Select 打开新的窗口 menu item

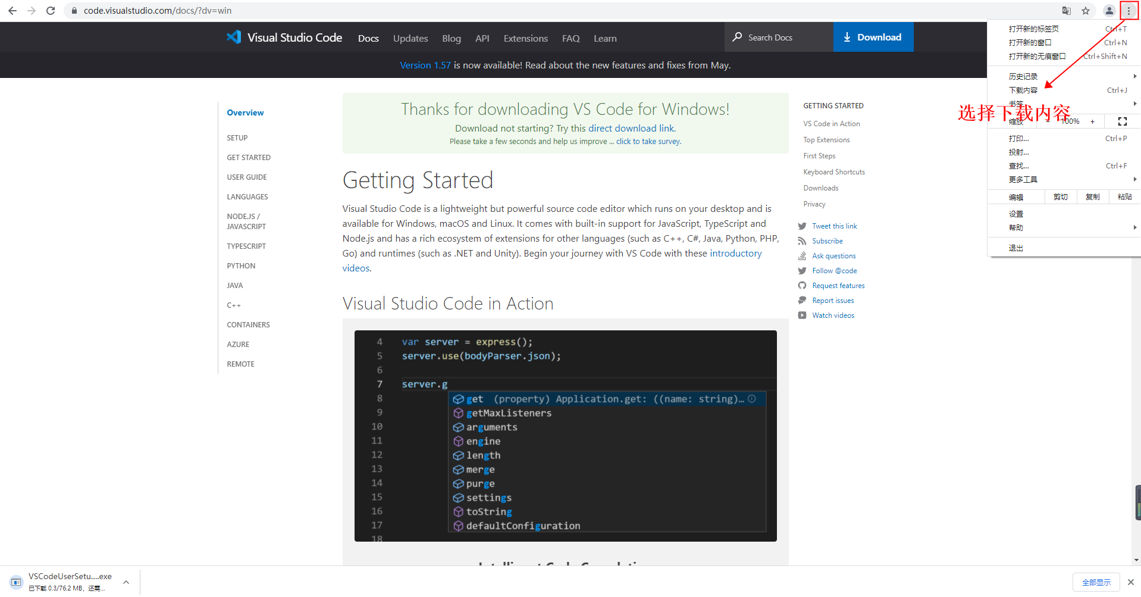coord(1064,42)
